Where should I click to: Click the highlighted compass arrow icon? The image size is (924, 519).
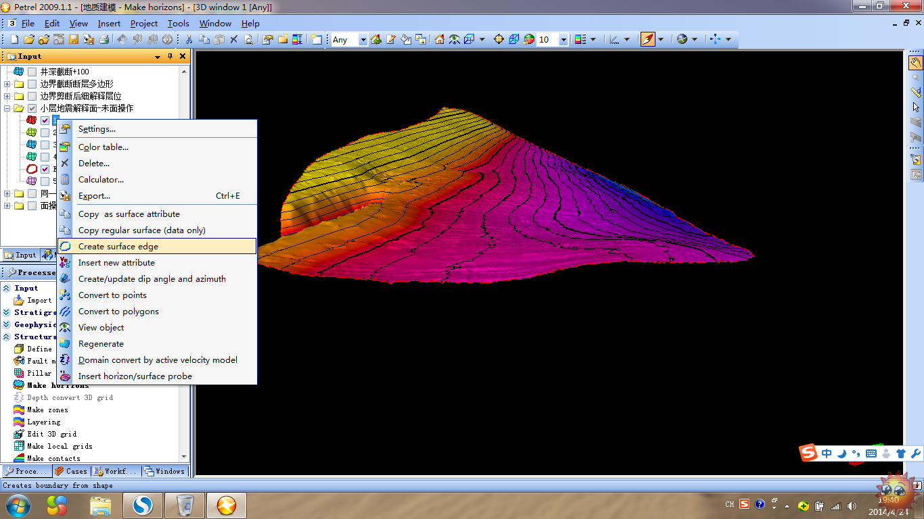[648, 39]
